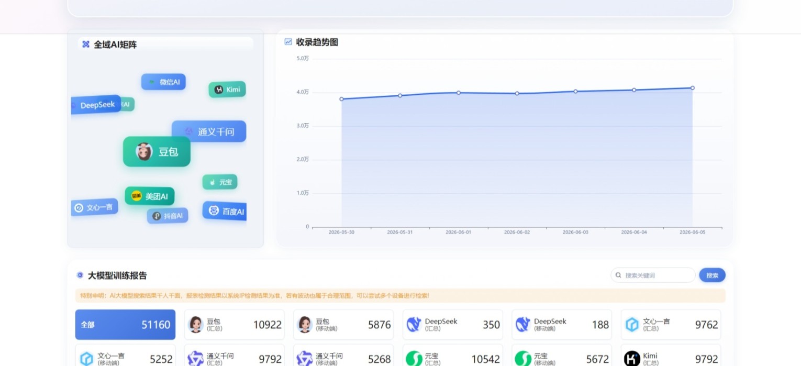This screenshot has height=366, width=801.
Task: Click the 通义千问(汇总) 9792 count value
Action: (x=270, y=359)
